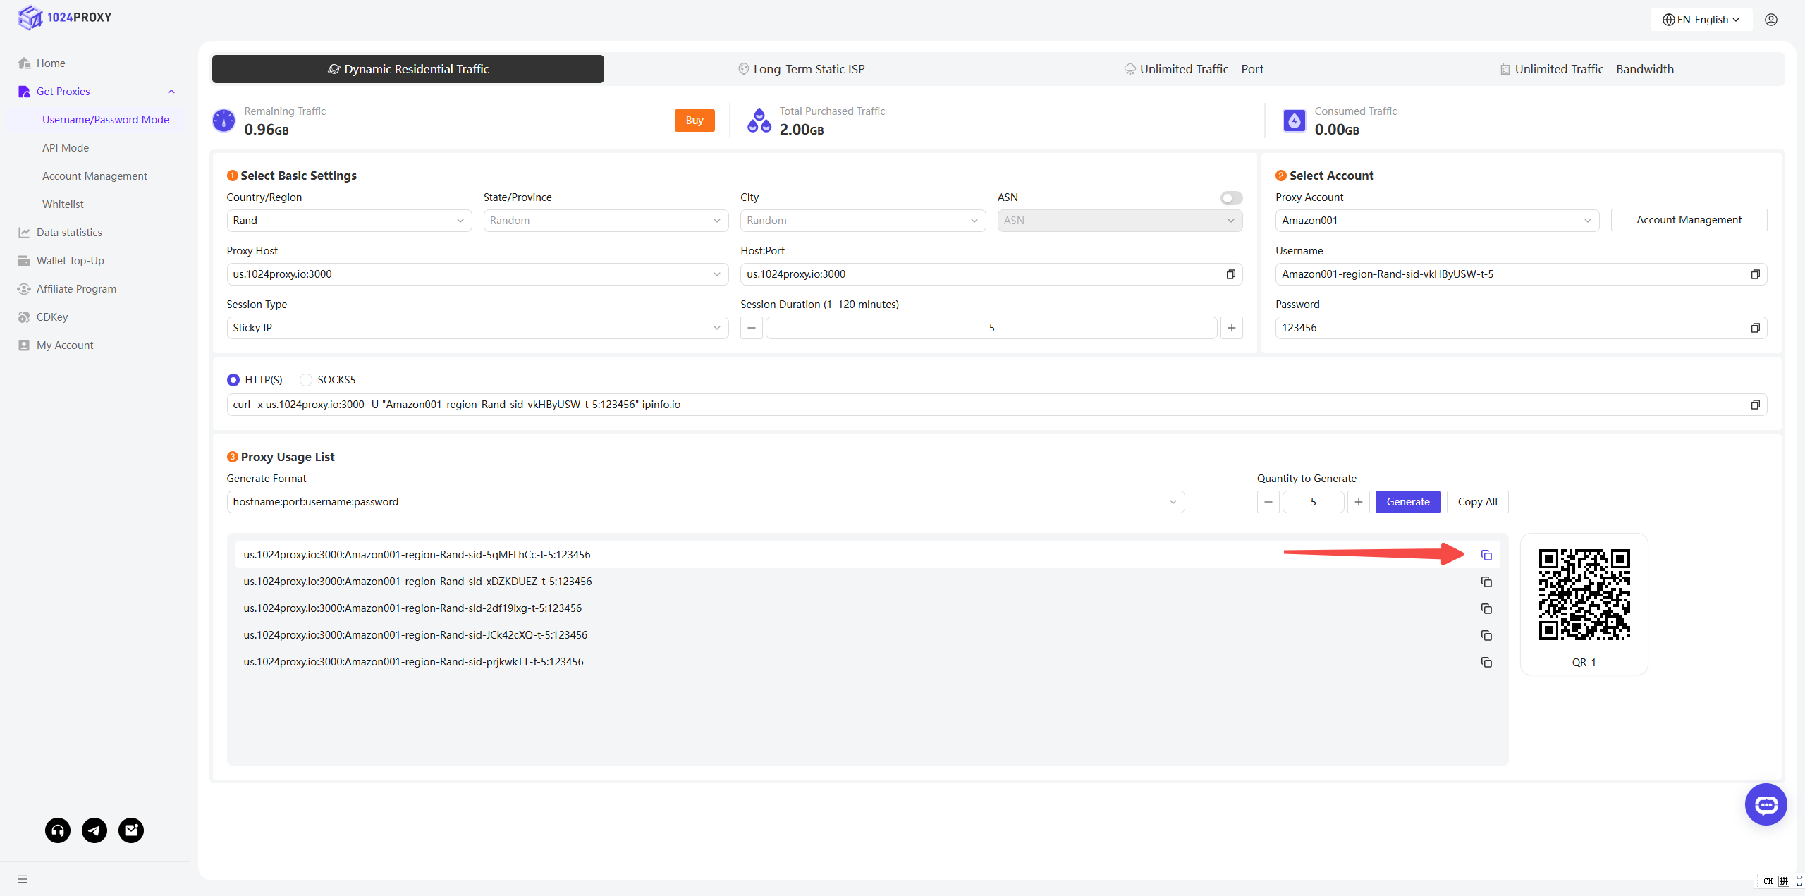This screenshot has width=1805, height=896.
Task: Select the HTTP(S) radio button
Action: pos(233,380)
